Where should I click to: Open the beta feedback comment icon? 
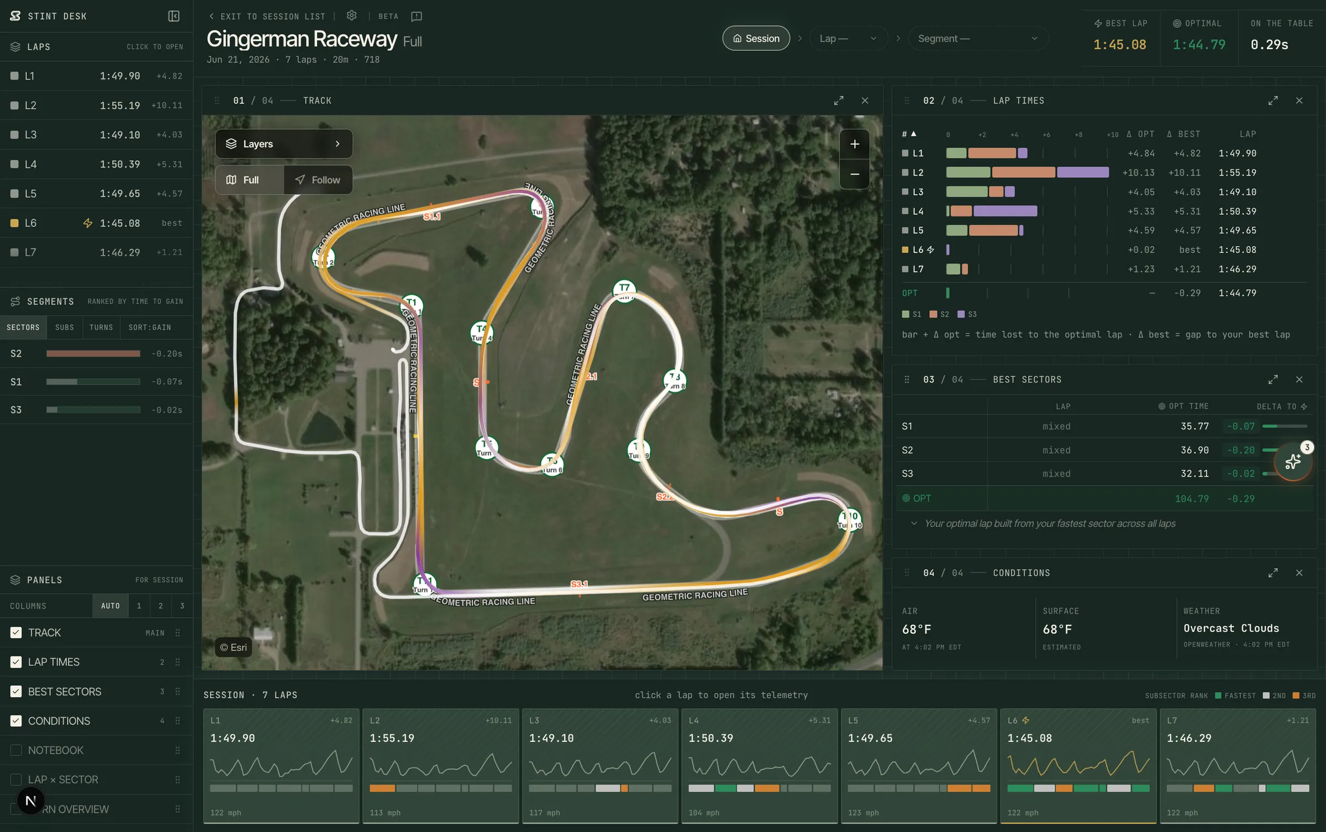(x=417, y=16)
